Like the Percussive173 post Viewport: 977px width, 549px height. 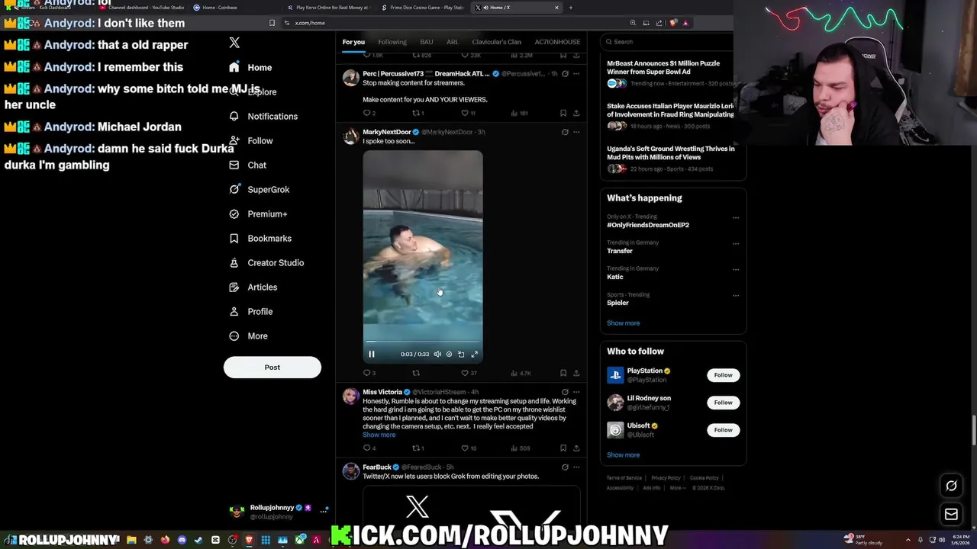[x=468, y=113]
